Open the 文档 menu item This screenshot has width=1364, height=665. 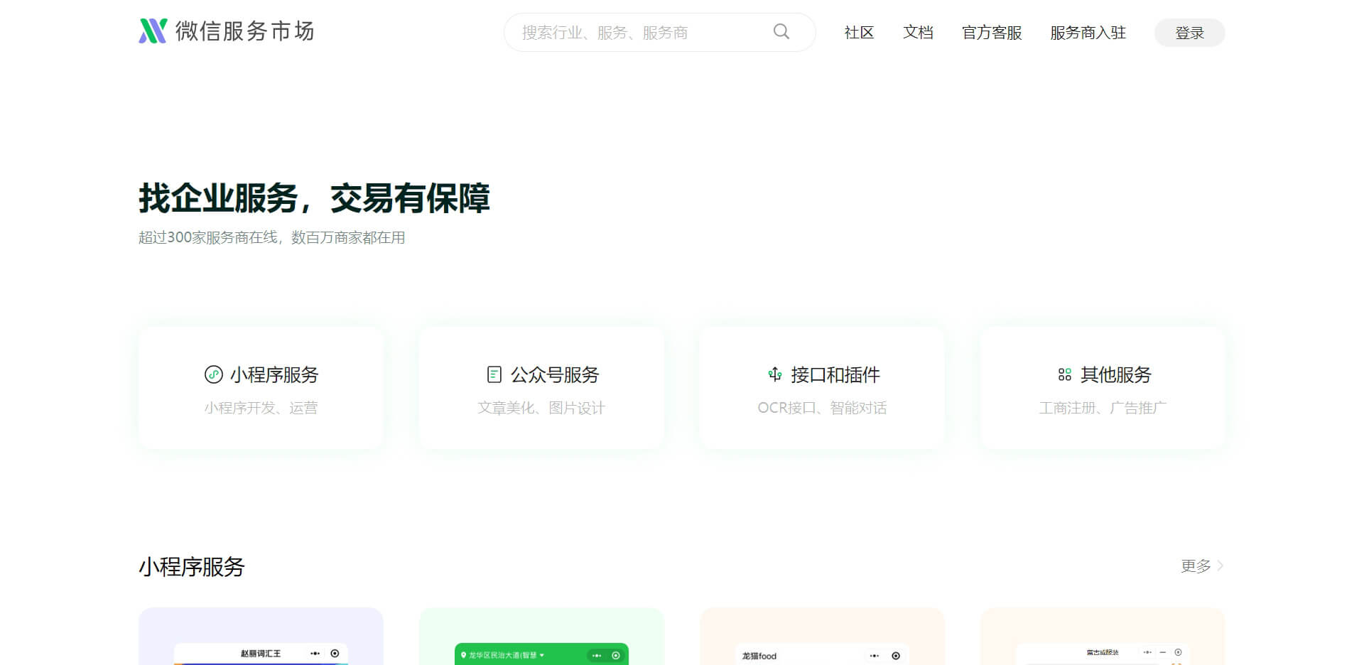tap(917, 33)
